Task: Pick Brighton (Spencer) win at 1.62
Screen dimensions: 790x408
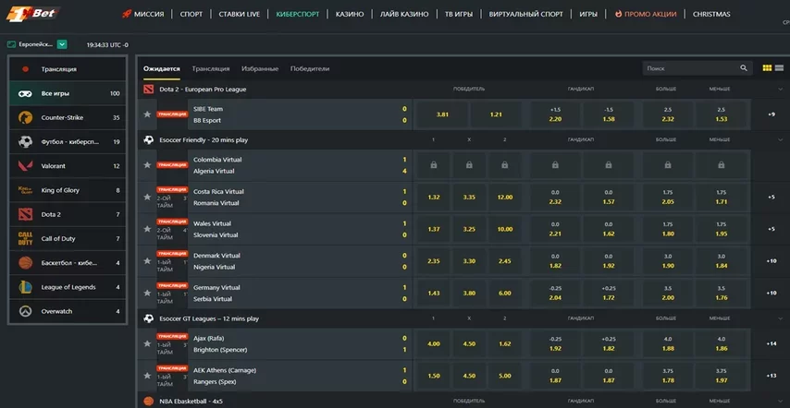Action: 505,343
